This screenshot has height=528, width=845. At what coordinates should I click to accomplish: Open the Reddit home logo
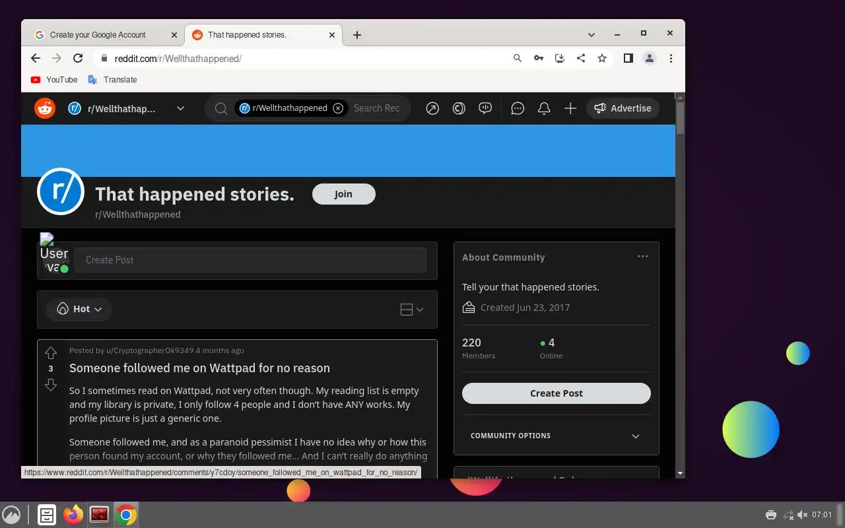pyautogui.click(x=45, y=108)
